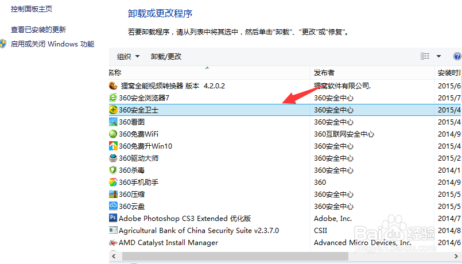Open 查看已安装的更新 link
Viewport: 462px width, 264px height.
(x=38, y=29)
